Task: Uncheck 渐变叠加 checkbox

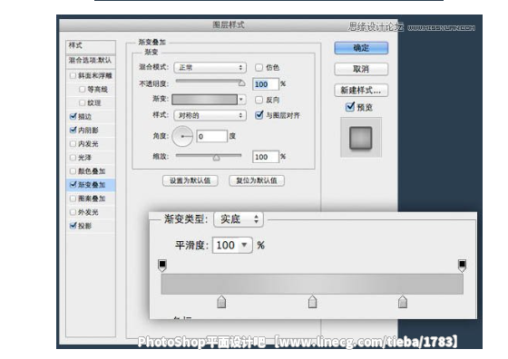Action: tap(73, 185)
